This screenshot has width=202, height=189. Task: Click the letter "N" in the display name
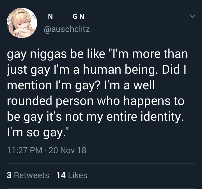point(50,17)
